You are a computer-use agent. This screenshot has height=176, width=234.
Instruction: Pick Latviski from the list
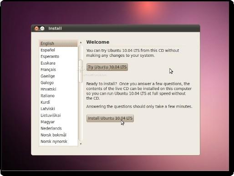pos(58,109)
